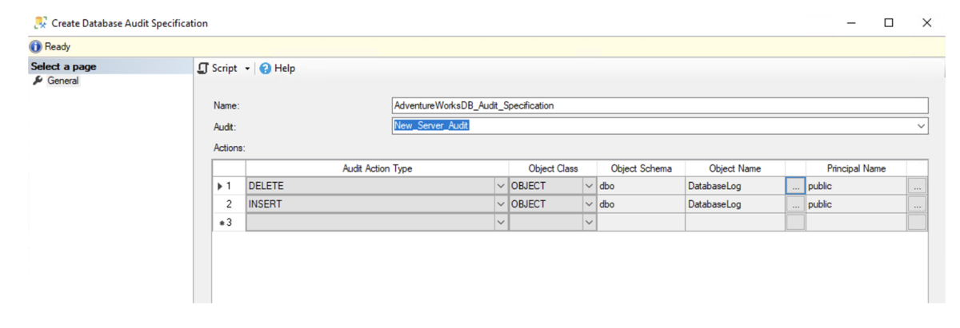This screenshot has height=328, width=960.
Task: Click the Name text field
Action: pos(659,105)
